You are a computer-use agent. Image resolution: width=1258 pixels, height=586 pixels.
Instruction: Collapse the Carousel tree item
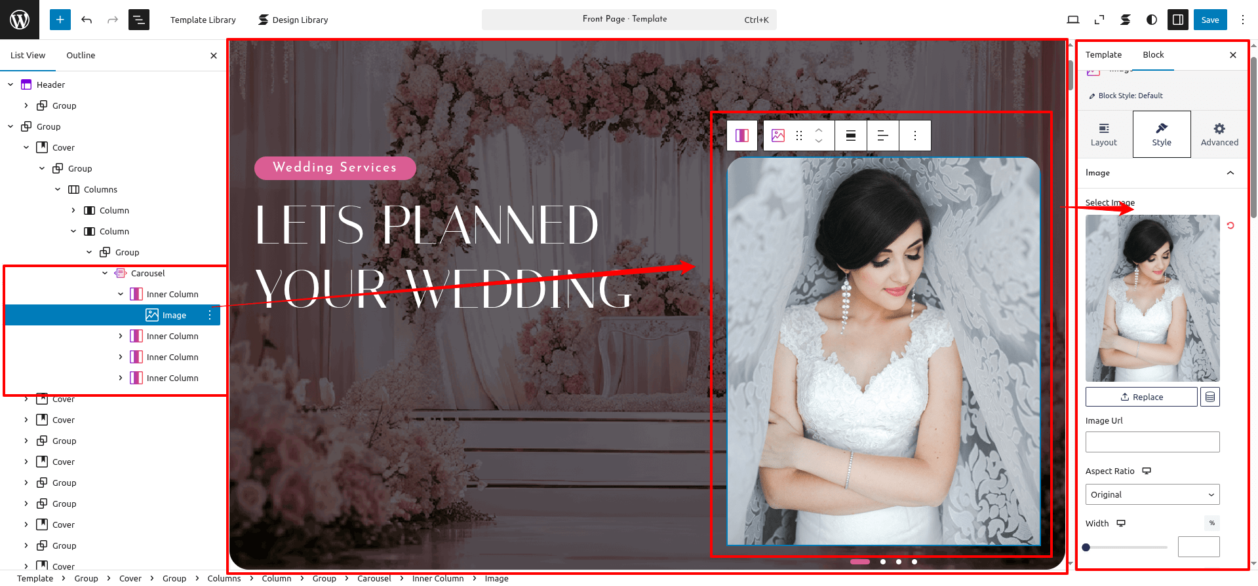(105, 273)
